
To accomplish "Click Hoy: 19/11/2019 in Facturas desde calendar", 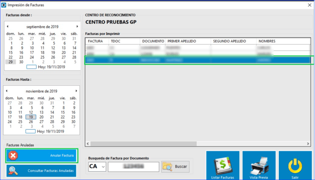I will click(x=51, y=67).
